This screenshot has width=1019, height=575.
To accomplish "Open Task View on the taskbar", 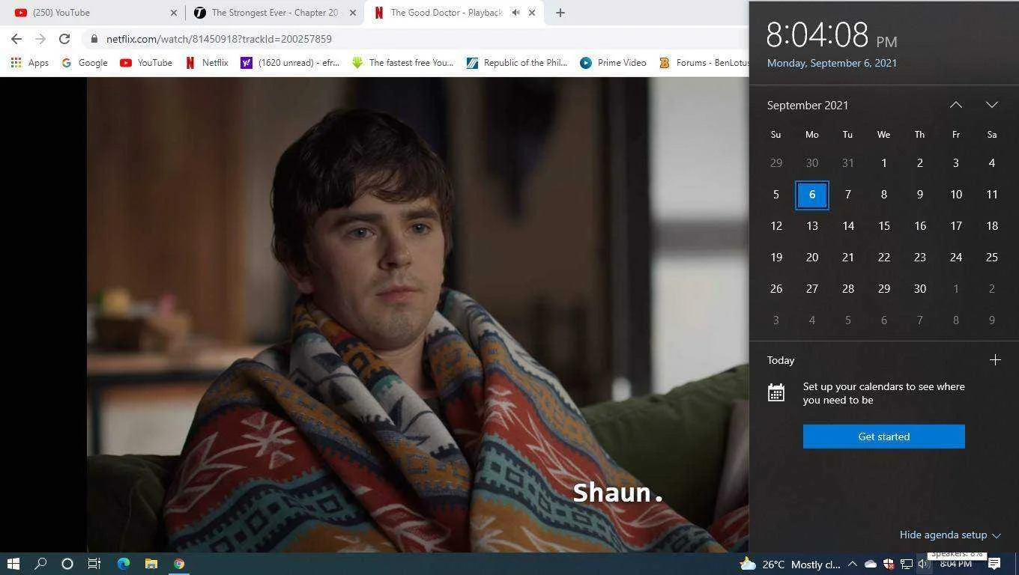I will pos(94,564).
